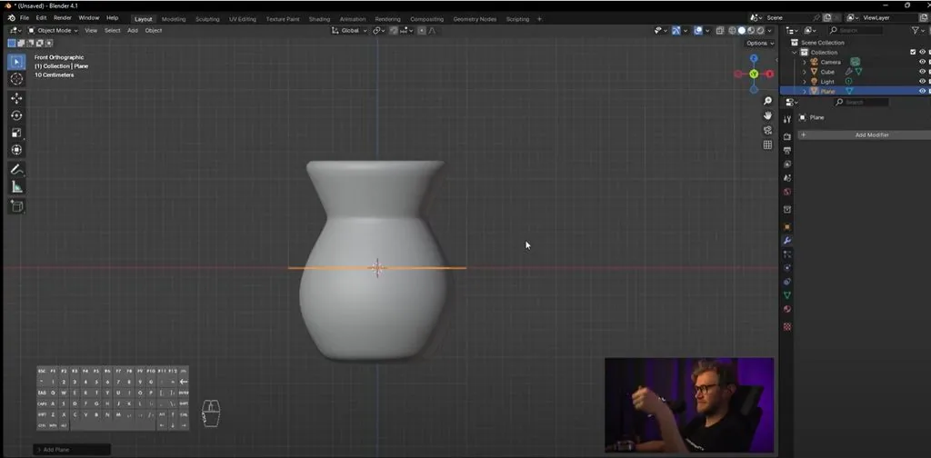The width and height of the screenshot is (931, 458).
Task: Hide the Light object via eye icon
Action: pos(922,81)
